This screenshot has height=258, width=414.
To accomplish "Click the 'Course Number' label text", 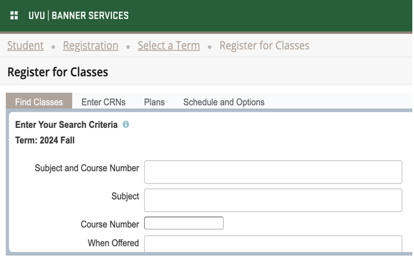I will coord(110,224).
